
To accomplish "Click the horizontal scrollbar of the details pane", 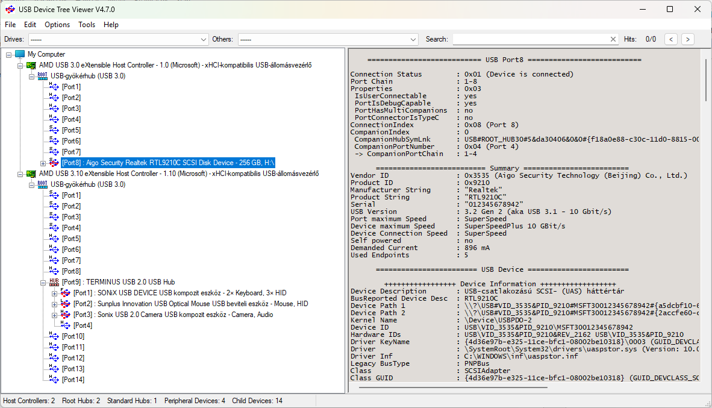I will 453,388.
